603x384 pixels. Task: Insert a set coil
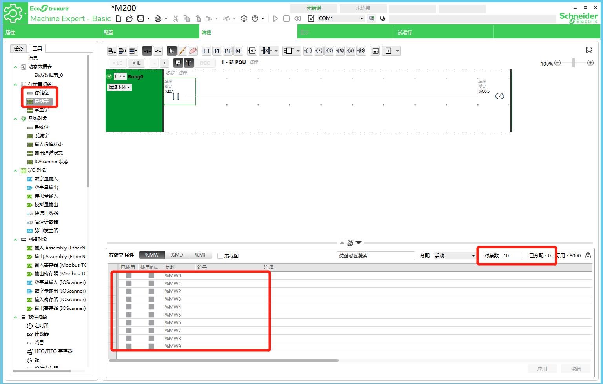pos(330,51)
